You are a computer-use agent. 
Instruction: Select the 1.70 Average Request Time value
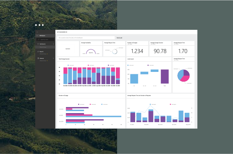pyautogui.click(x=183, y=51)
